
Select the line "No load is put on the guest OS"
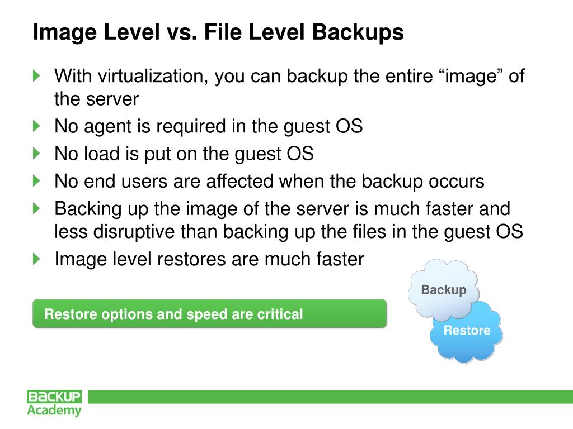[x=184, y=154]
